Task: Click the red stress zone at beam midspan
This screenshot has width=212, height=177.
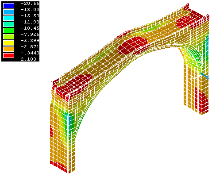Action: click(133, 46)
